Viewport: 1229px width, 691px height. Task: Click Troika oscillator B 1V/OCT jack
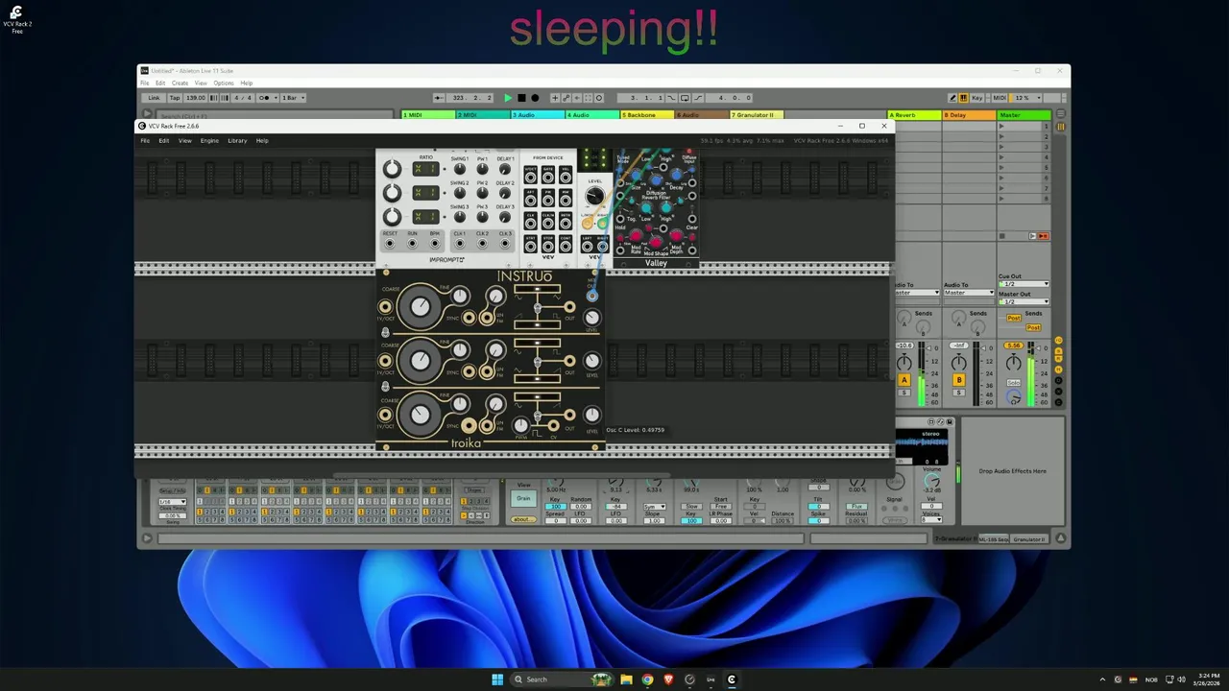click(x=386, y=361)
